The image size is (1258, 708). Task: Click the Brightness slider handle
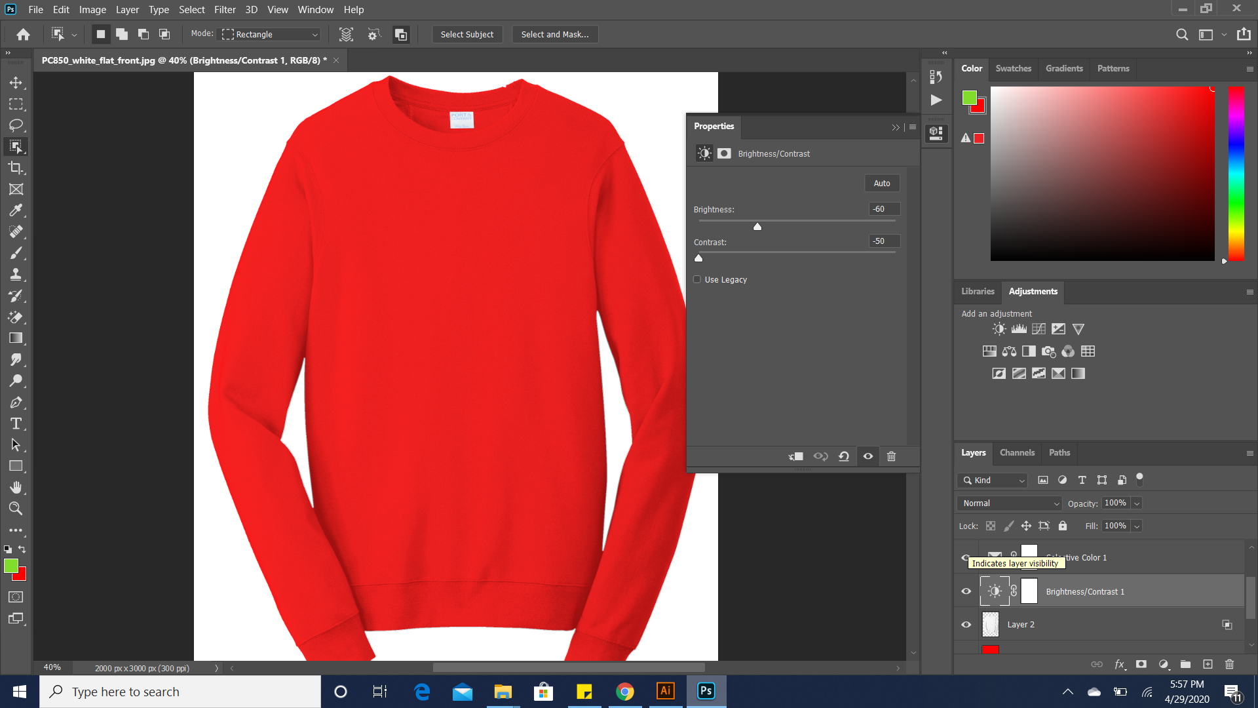click(x=757, y=227)
